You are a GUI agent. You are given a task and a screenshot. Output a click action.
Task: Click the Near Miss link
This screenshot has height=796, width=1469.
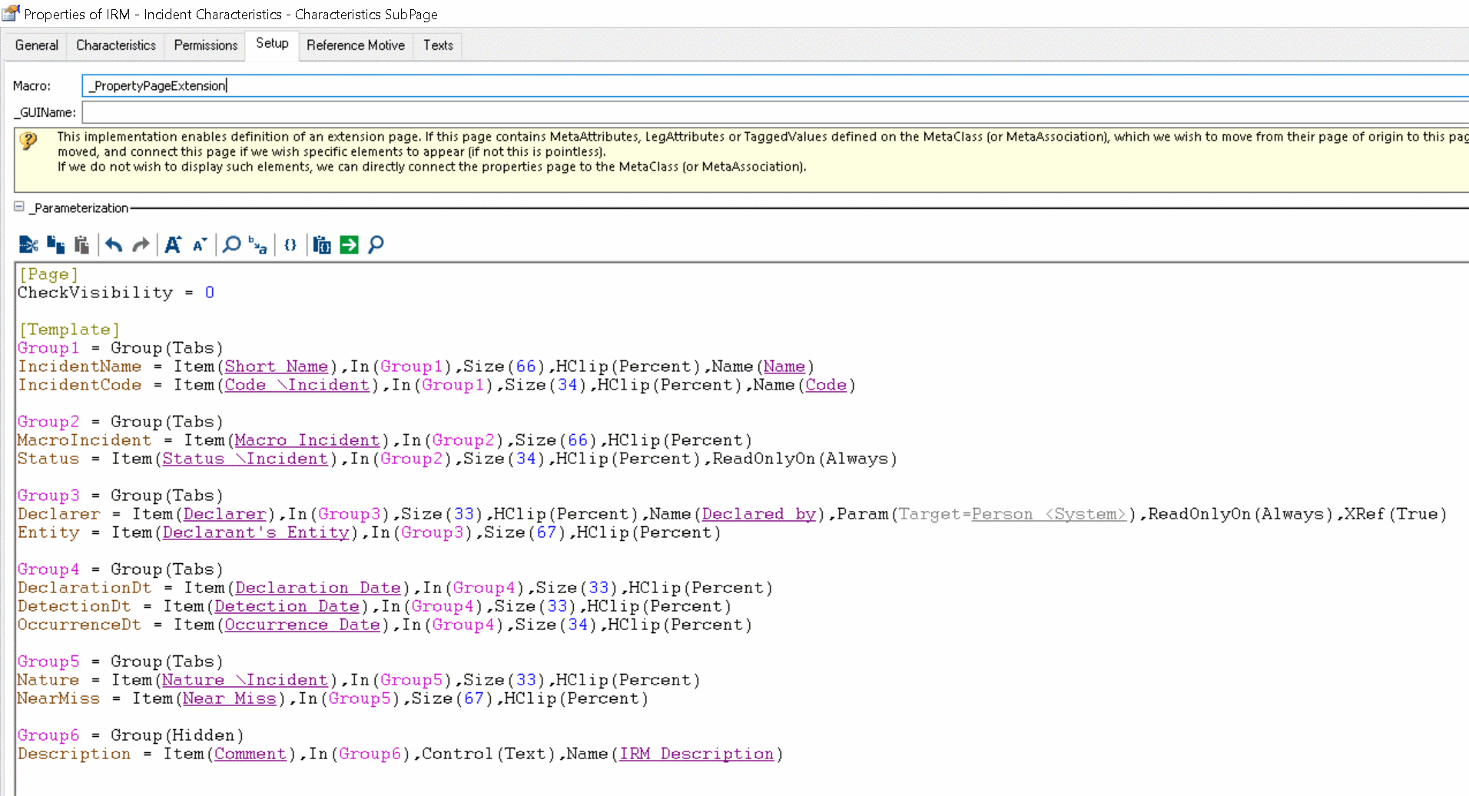(x=230, y=698)
